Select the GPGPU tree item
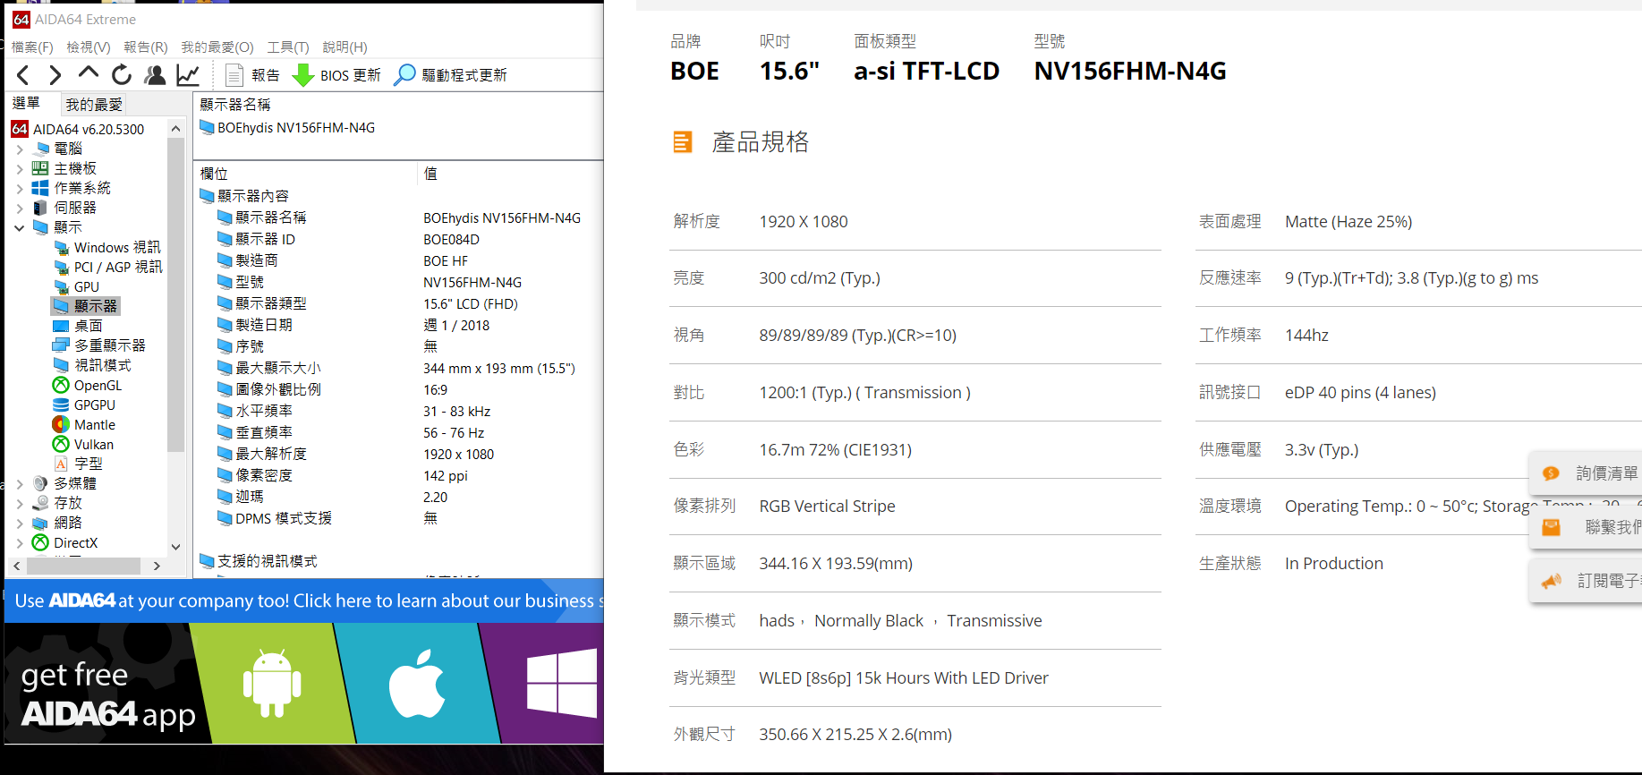Screen dimensions: 1642x775 pyautogui.click(x=85, y=405)
